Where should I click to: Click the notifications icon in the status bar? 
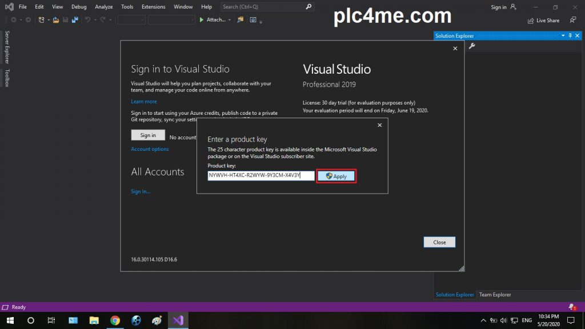(572, 307)
